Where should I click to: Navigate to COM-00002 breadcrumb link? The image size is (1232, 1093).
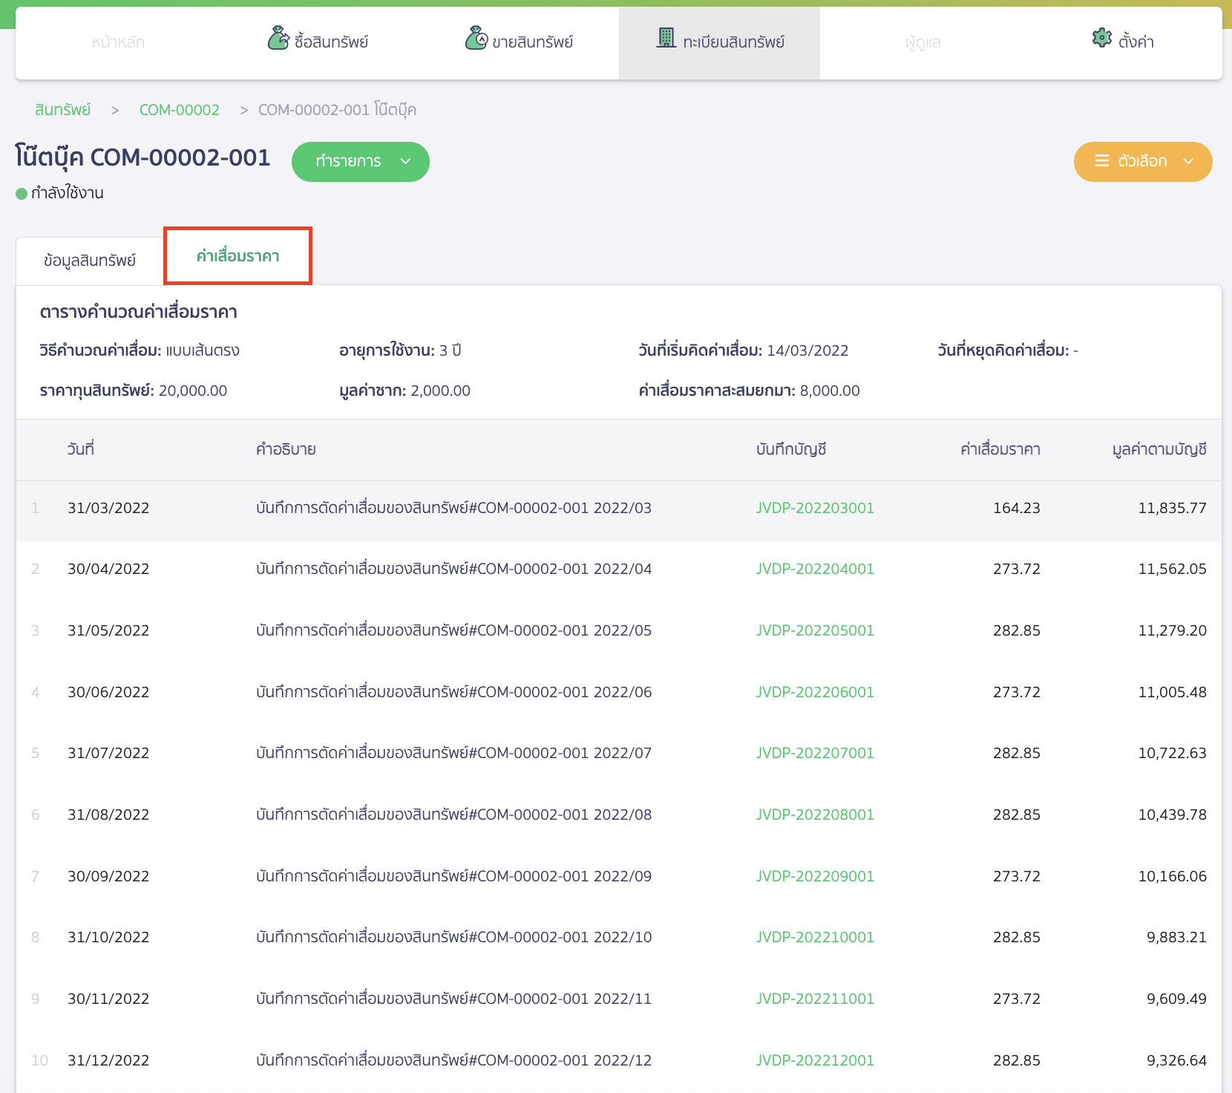180,110
